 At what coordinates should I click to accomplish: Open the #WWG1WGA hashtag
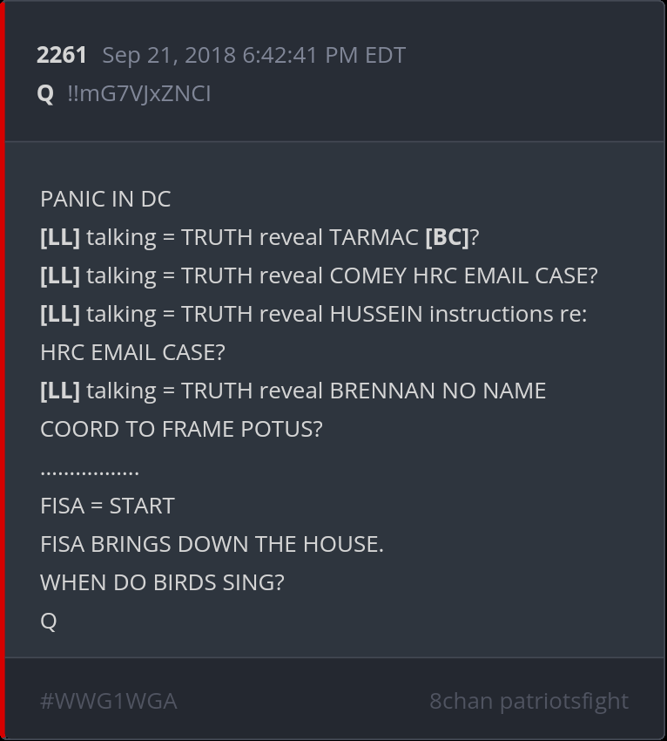[x=109, y=701]
